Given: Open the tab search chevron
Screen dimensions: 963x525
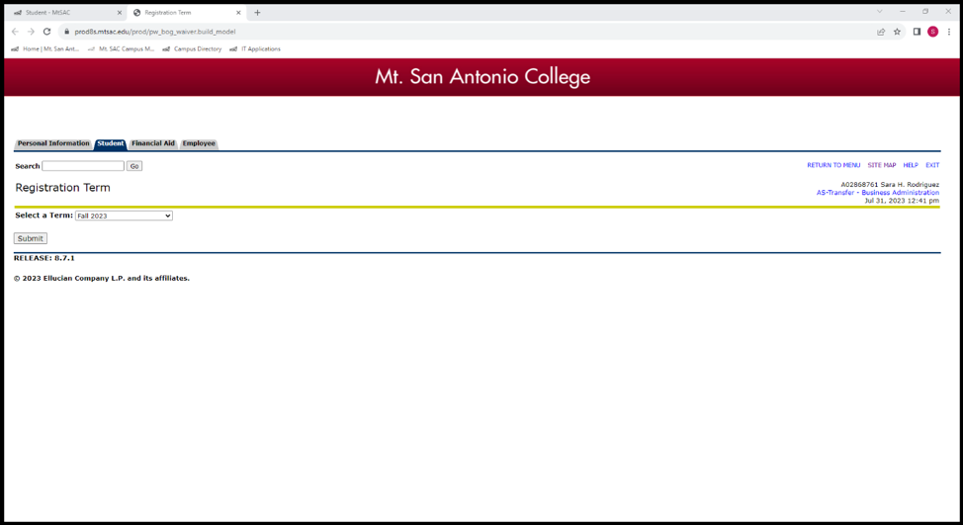Looking at the screenshot, I should [x=880, y=11].
